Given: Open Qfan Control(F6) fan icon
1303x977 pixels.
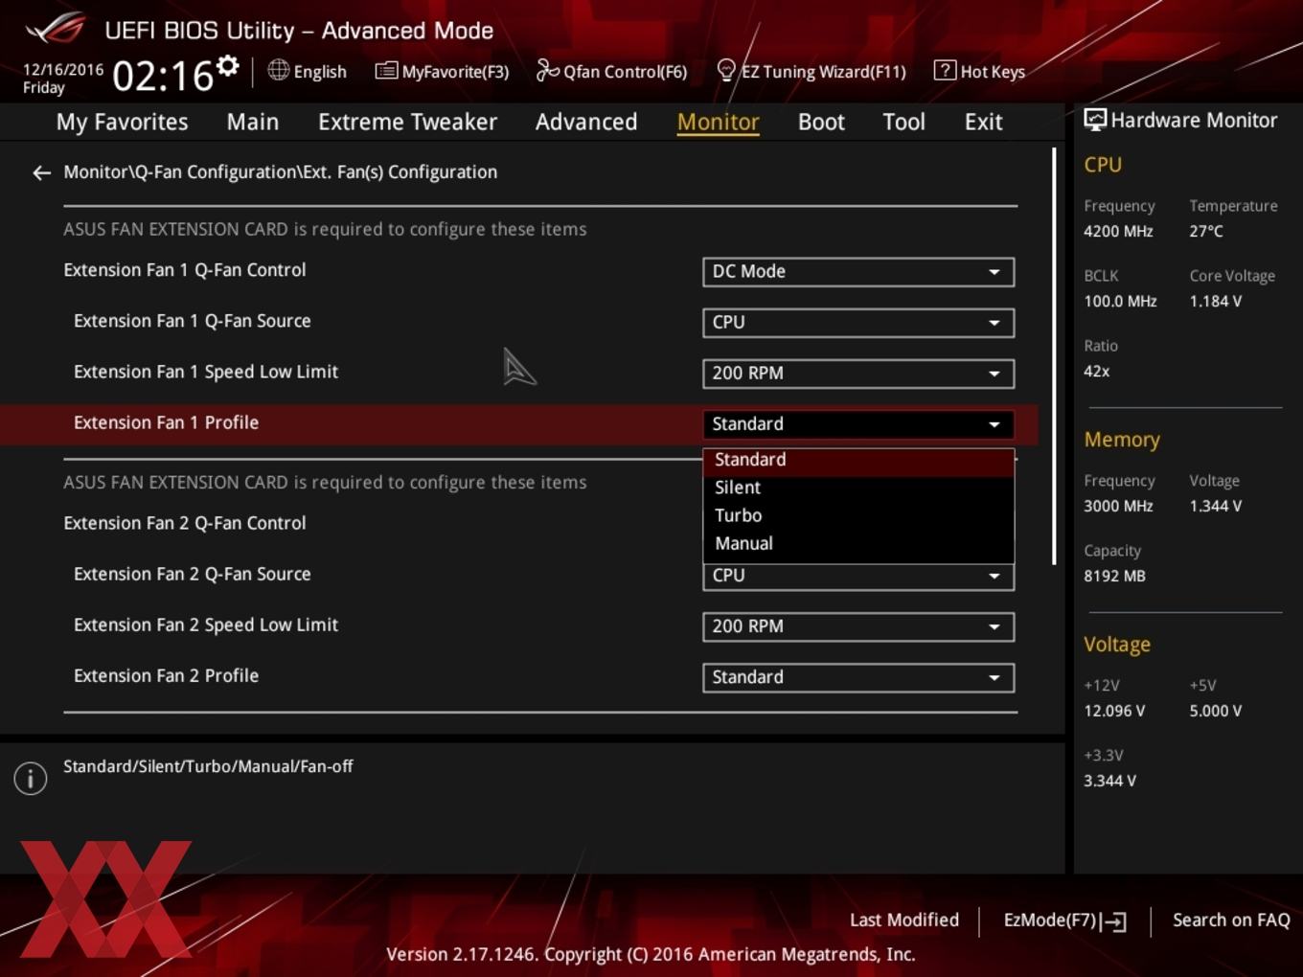Looking at the screenshot, I should pos(547,70).
